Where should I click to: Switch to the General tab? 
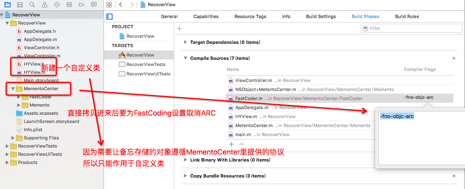tap(169, 16)
